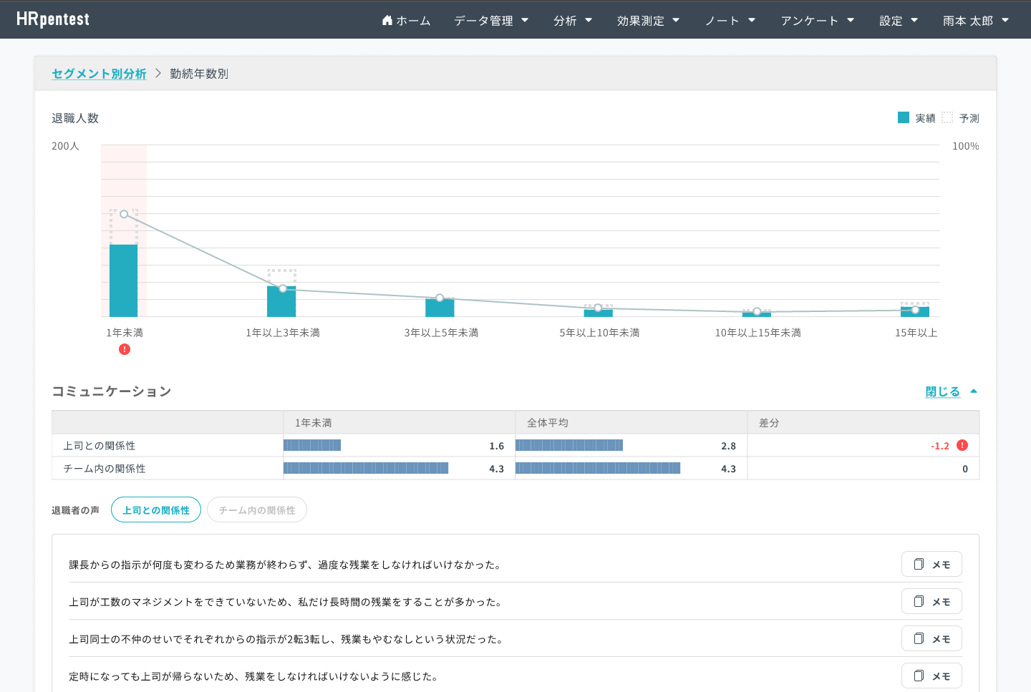This screenshot has height=692, width=1031.
Task: Go to ホーム via the house icon
Action: 406,21
